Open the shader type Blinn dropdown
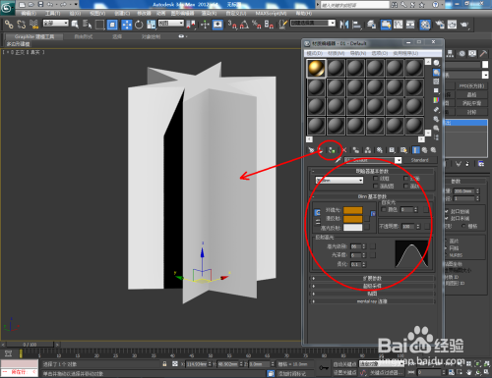The image size is (492, 378). [339, 180]
